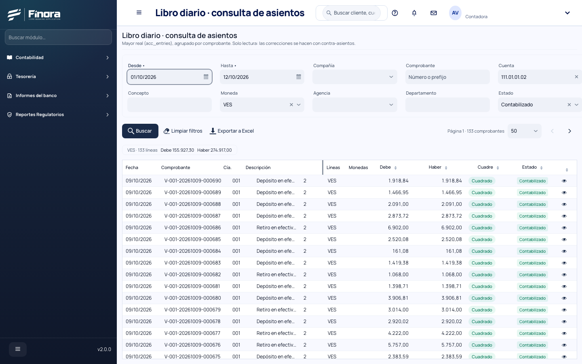Clear the Moneda VES selection
The height and width of the screenshot is (364, 582).
(x=291, y=105)
